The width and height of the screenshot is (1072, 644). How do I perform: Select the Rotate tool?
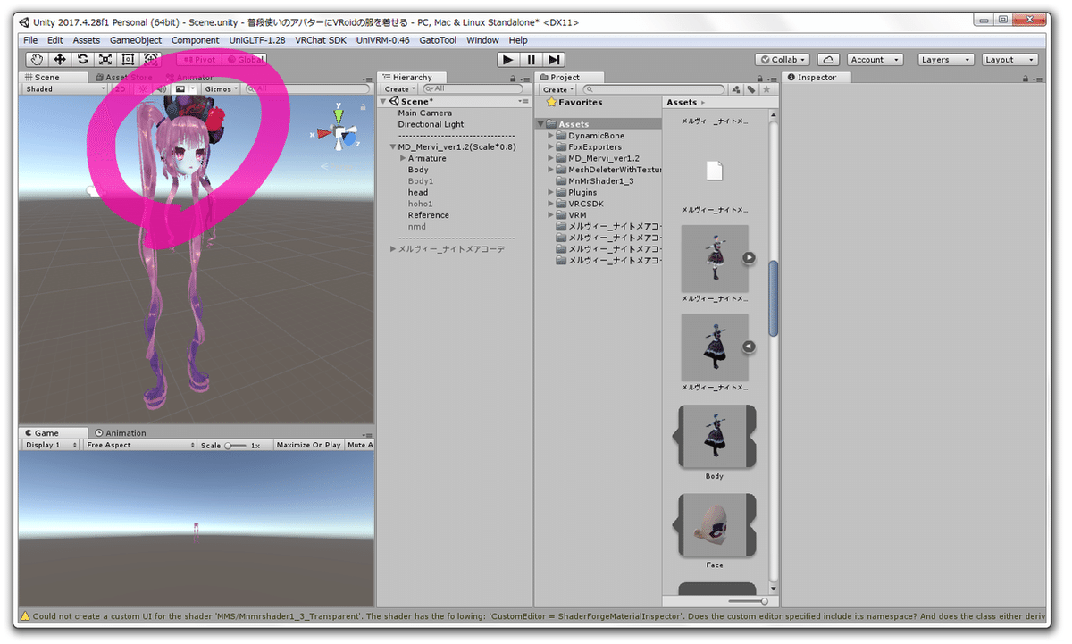(x=82, y=59)
